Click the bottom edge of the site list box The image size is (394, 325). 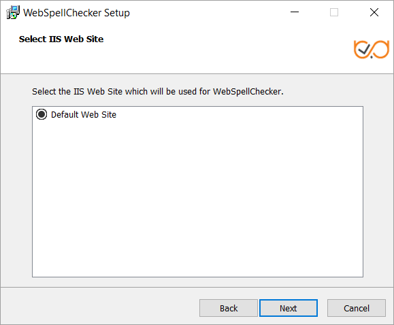pyautogui.click(x=197, y=277)
